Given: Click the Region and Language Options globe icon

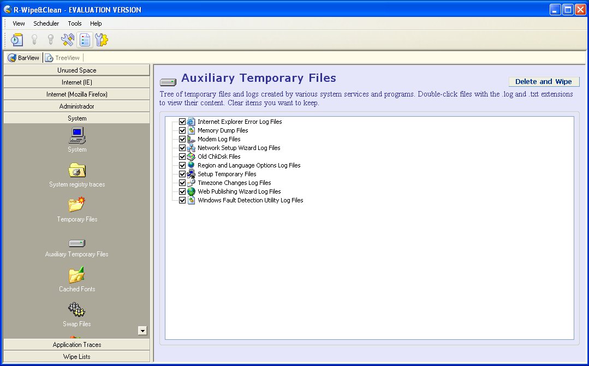Looking at the screenshot, I should tap(191, 165).
